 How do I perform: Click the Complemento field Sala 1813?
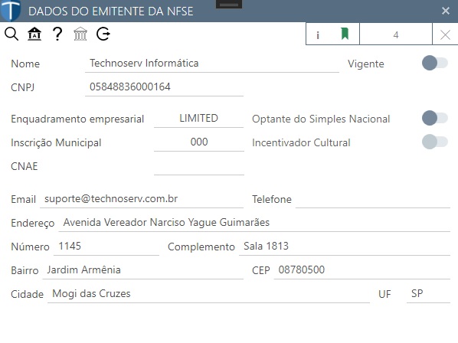click(345, 247)
